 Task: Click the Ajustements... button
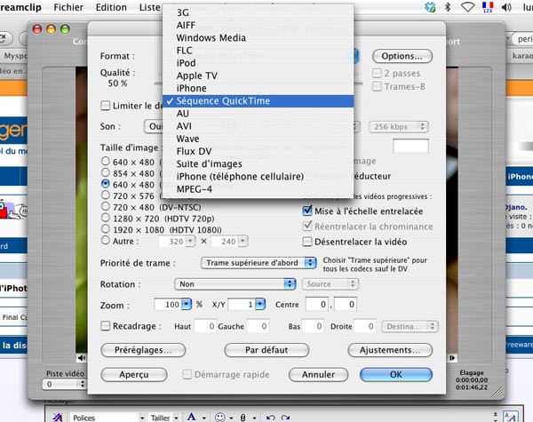click(x=390, y=350)
